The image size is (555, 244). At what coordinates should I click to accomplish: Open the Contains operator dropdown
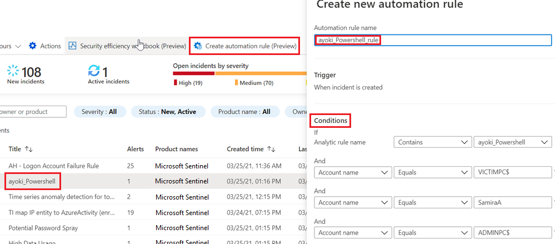click(x=431, y=142)
